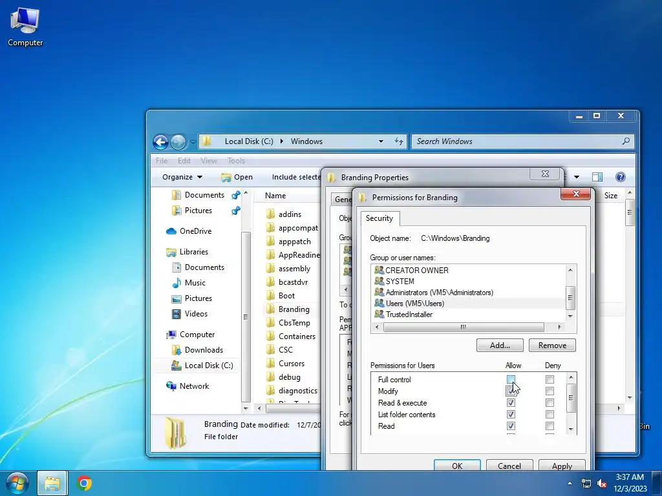Click Open in Explorer toolbar
The width and height of the screenshot is (662, 496).
tap(237, 177)
